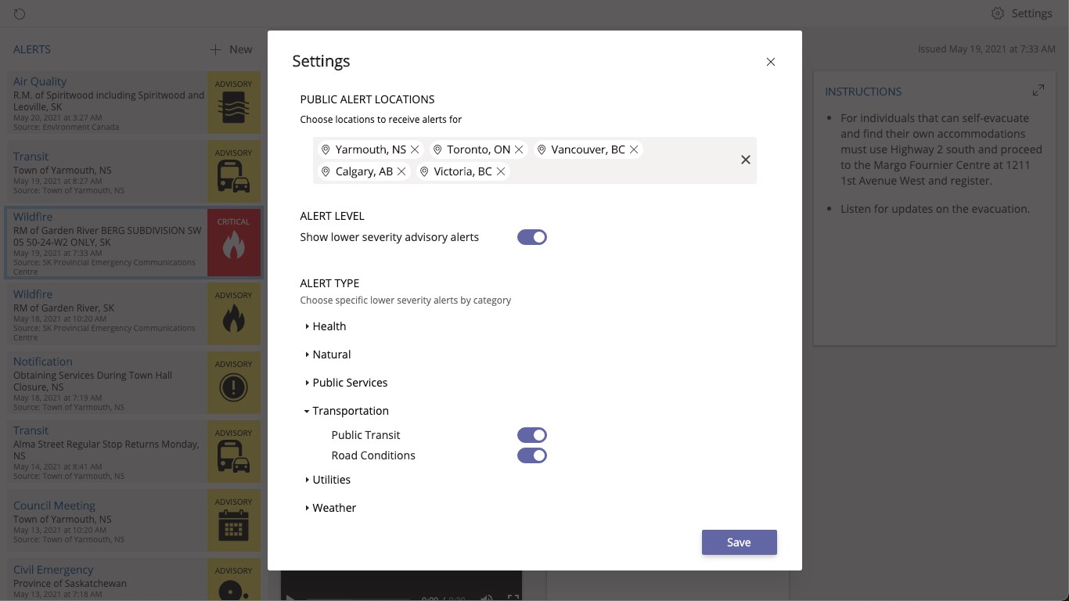
Task: Click the refresh icon in top bar
Action: tap(20, 14)
